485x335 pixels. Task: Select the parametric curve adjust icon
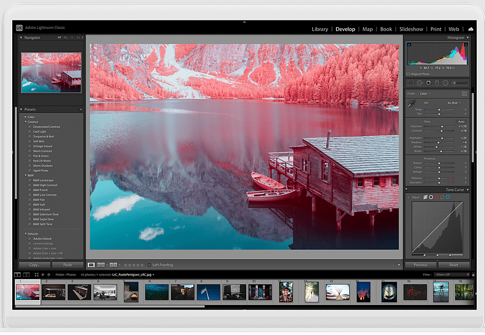click(x=425, y=197)
